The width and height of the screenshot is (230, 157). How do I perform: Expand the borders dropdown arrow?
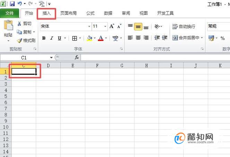click(x=80, y=38)
